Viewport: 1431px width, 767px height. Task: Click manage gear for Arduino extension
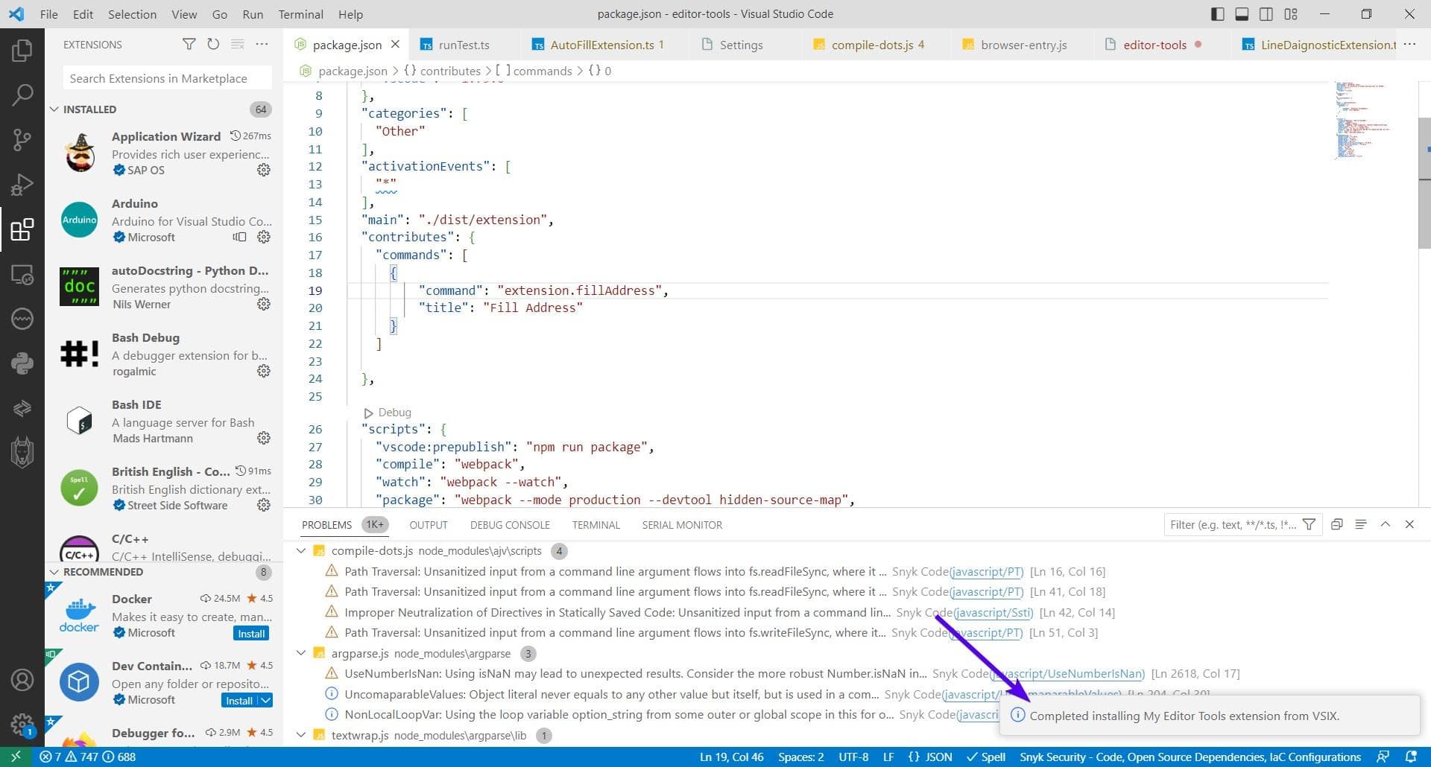click(264, 237)
